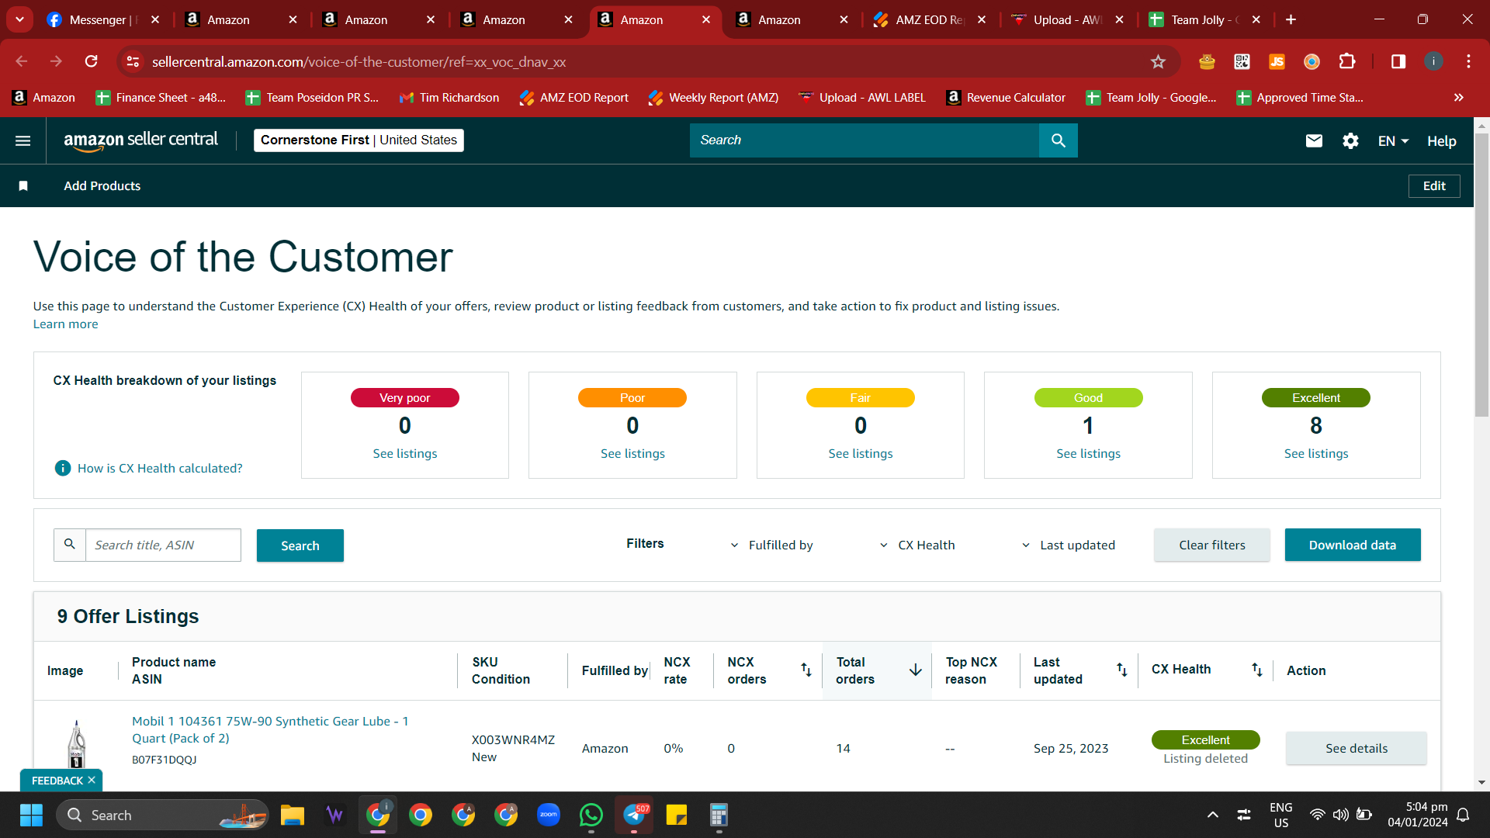Open Telegram from the taskbar
The image size is (1490, 838).
coord(634,815)
